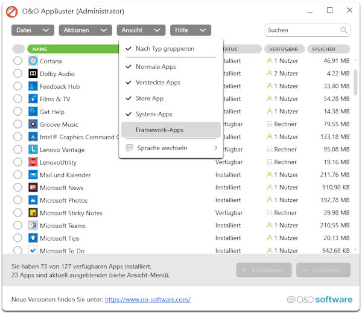The width and height of the screenshot is (362, 313).
Task: Click the Dolby Audio app icon
Action: pos(33,74)
